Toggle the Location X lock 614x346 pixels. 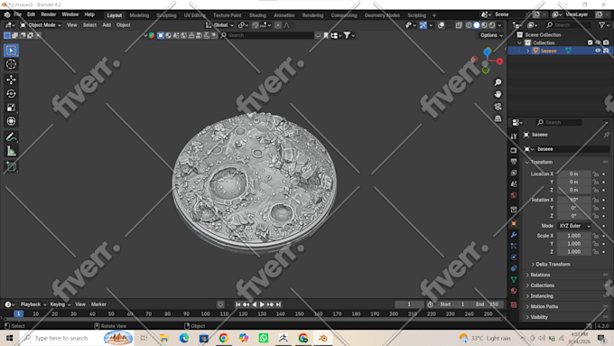[x=596, y=174]
